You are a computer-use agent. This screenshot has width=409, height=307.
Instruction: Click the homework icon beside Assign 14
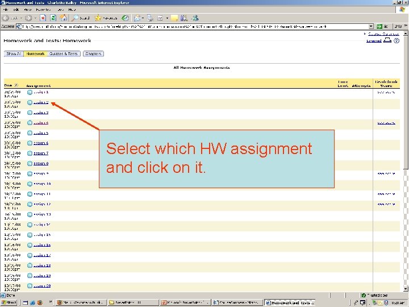pos(30,225)
